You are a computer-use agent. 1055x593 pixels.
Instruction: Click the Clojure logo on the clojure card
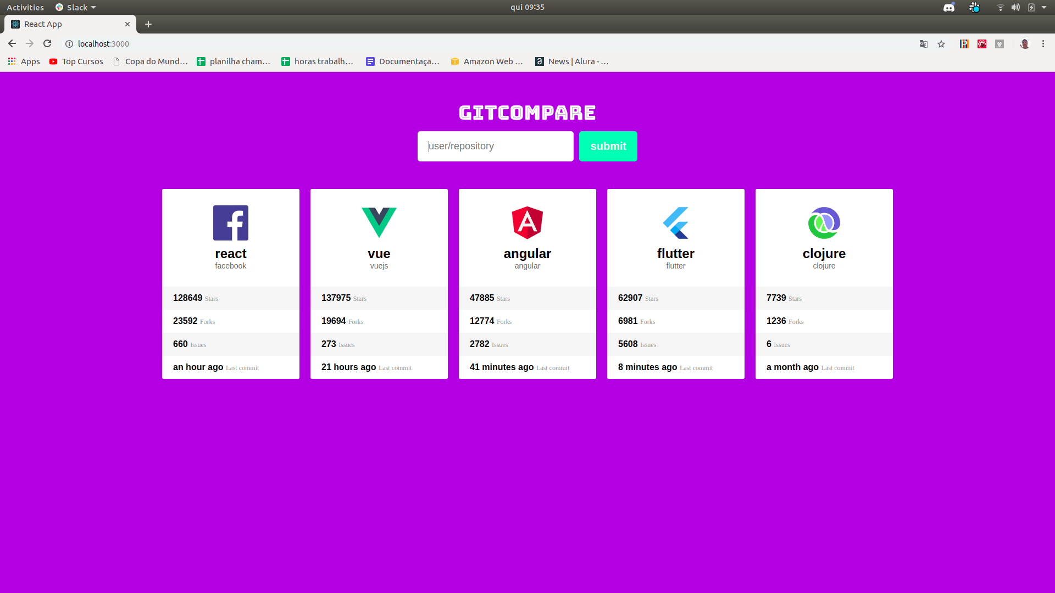pyautogui.click(x=824, y=222)
